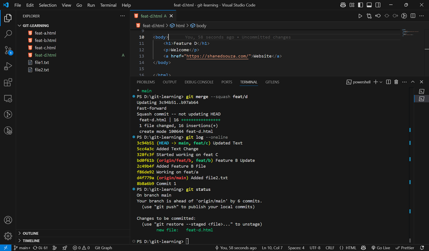Viewport: 429px width, 251px height.
Task: Close the feat-d.html editor tab
Action: pyautogui.click(x=171, y=16)
